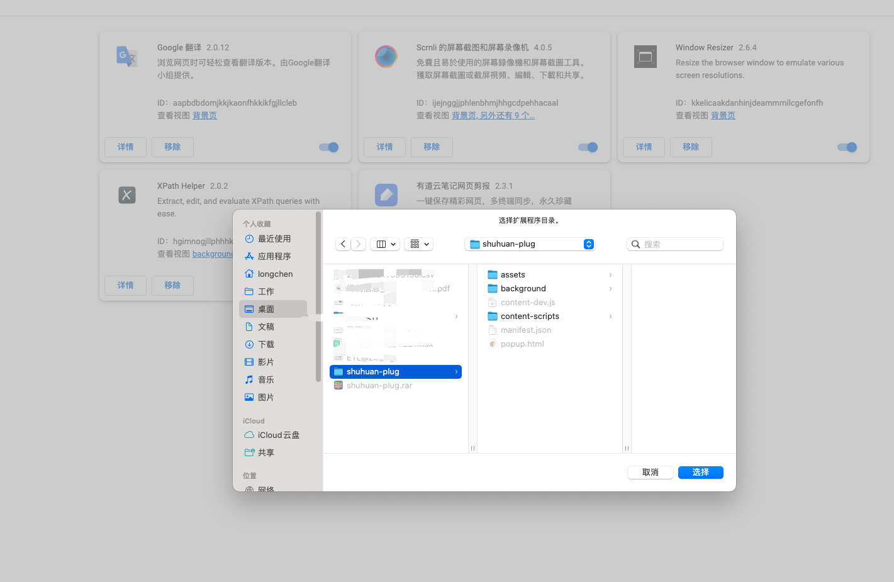Go forward with the dialog's right arrow
The image size is (894, 582).
point(359,244)
